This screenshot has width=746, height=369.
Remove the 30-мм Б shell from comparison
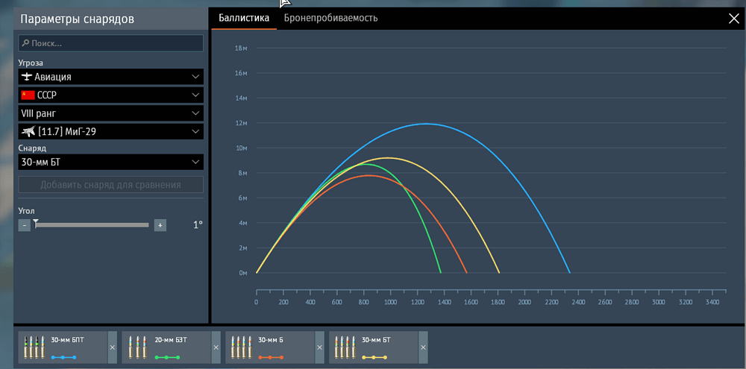319,348
